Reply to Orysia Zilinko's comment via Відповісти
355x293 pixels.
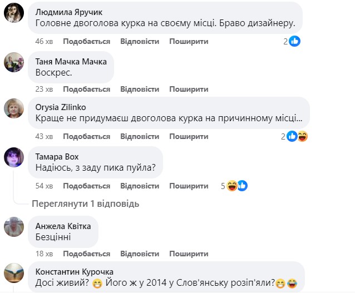click(140, 137)
